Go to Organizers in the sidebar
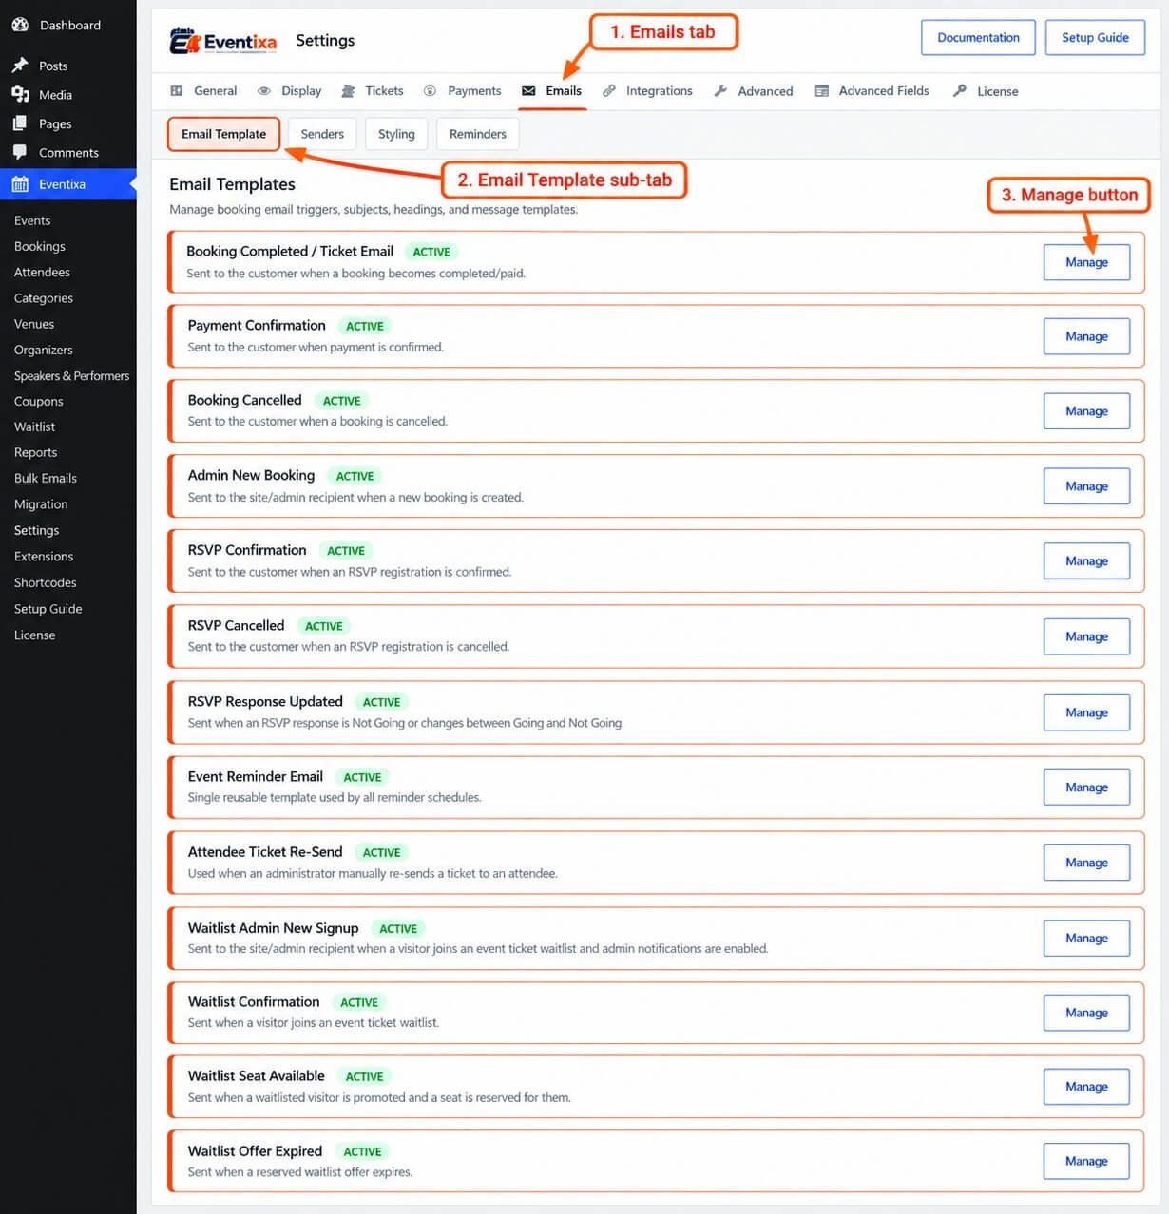 click(x=44, y=350)
